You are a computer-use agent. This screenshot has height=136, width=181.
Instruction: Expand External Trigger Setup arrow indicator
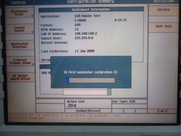tap(33, 65)
